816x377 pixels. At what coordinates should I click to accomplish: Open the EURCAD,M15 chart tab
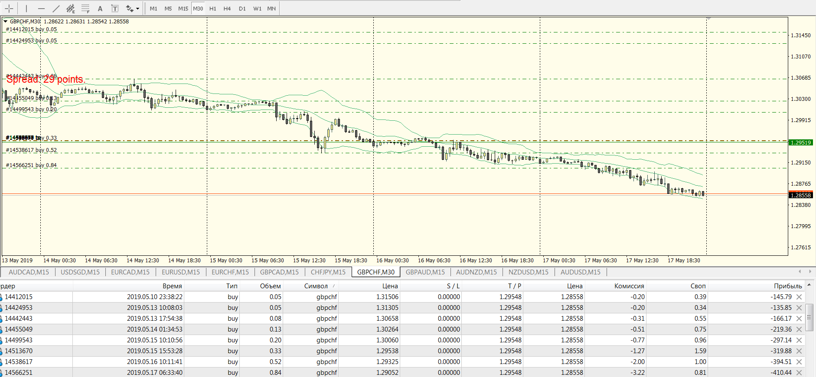[130, 272]
